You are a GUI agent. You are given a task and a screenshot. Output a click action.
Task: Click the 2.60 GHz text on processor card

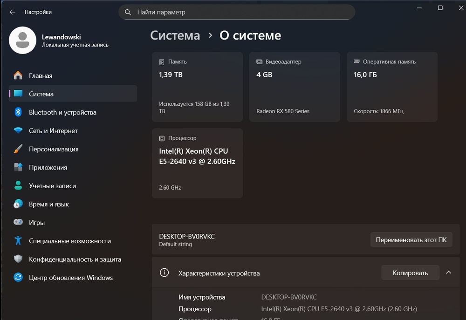tap(170, 188)
